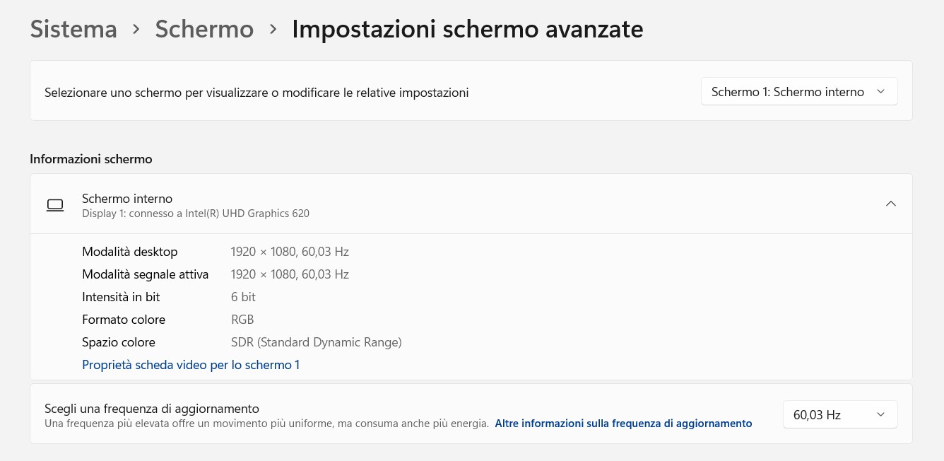The width and height of the screenshot is (944, 461).
Task: Collapse the Schermo interno section with chevron
Action: (x=890, y=204)
